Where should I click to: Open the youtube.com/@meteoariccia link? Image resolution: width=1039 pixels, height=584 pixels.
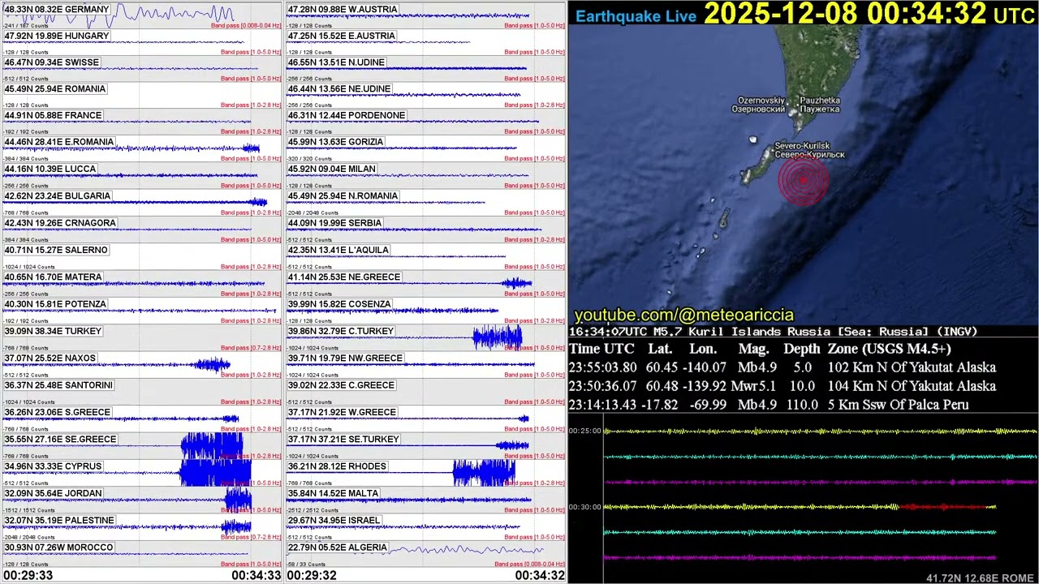click(x=684, y=316)
